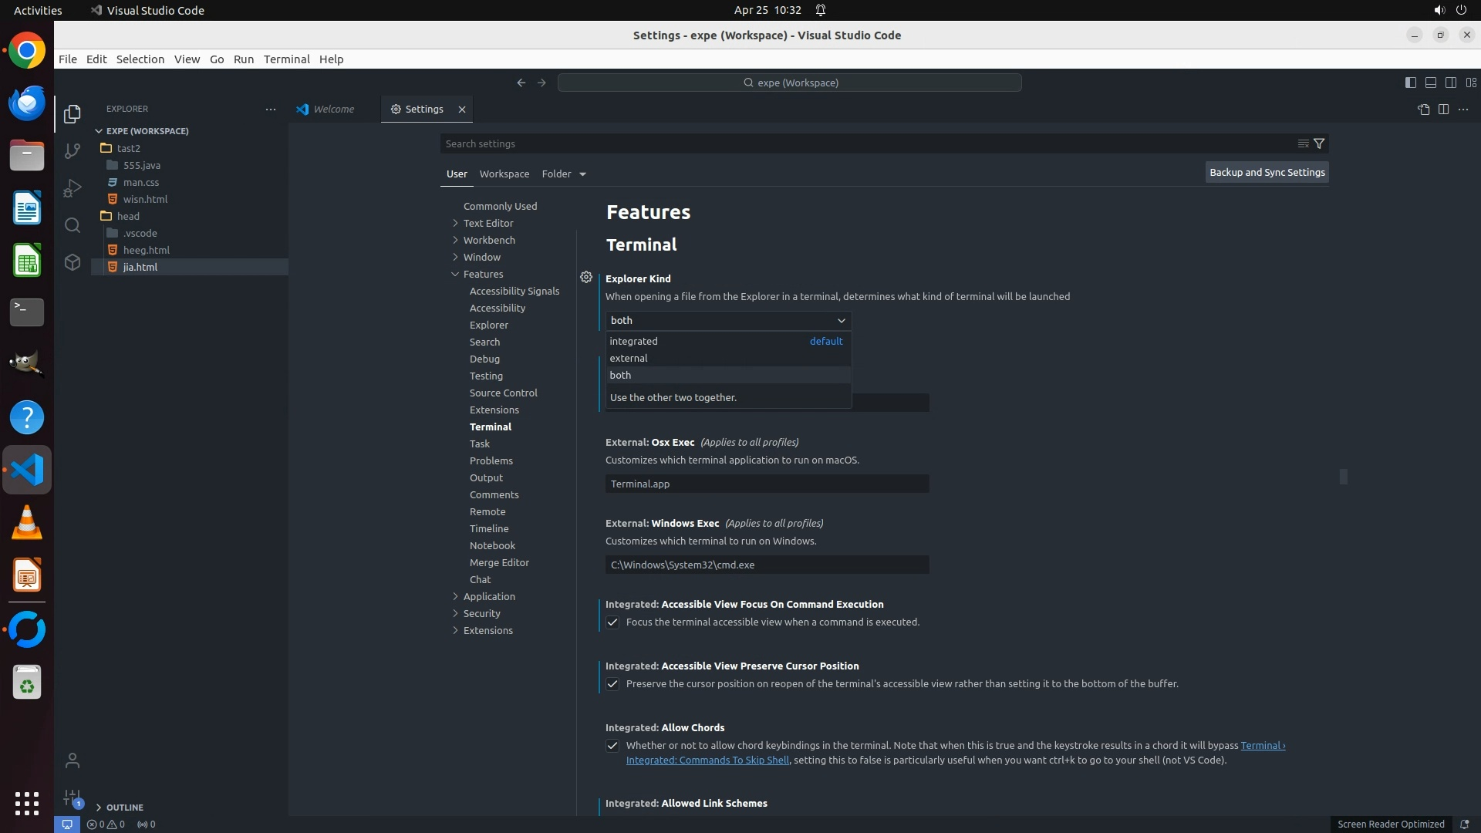
Task: Open Extensions view in activity bar
Action: point(73,262)
